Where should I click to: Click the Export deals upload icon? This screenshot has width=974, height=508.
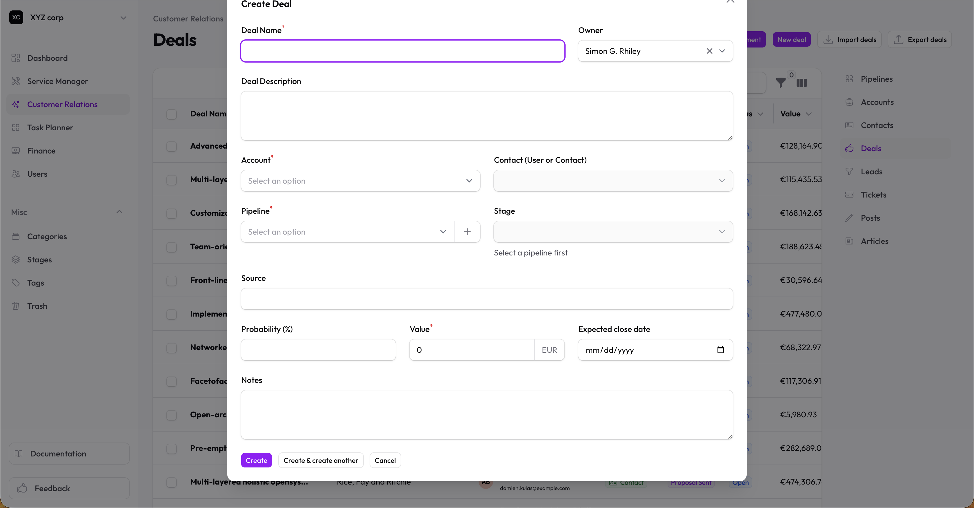[898, 40]
